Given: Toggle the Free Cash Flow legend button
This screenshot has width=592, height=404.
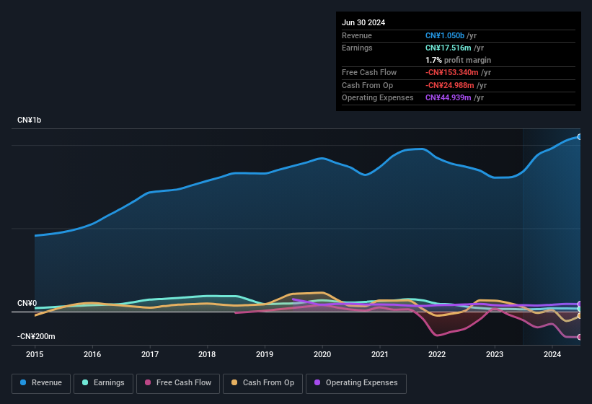Looking at the screenshot, I should pos(178,383).
